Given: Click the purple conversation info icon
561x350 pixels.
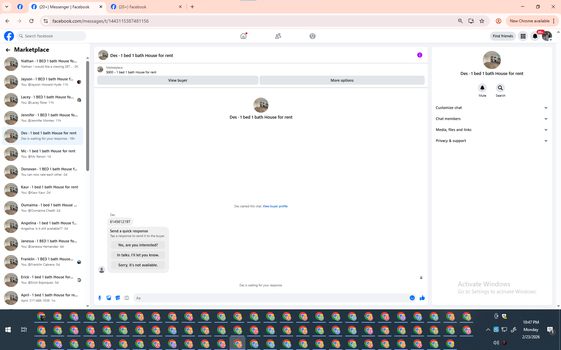Looking at the screenshot, I should point(420,55).
